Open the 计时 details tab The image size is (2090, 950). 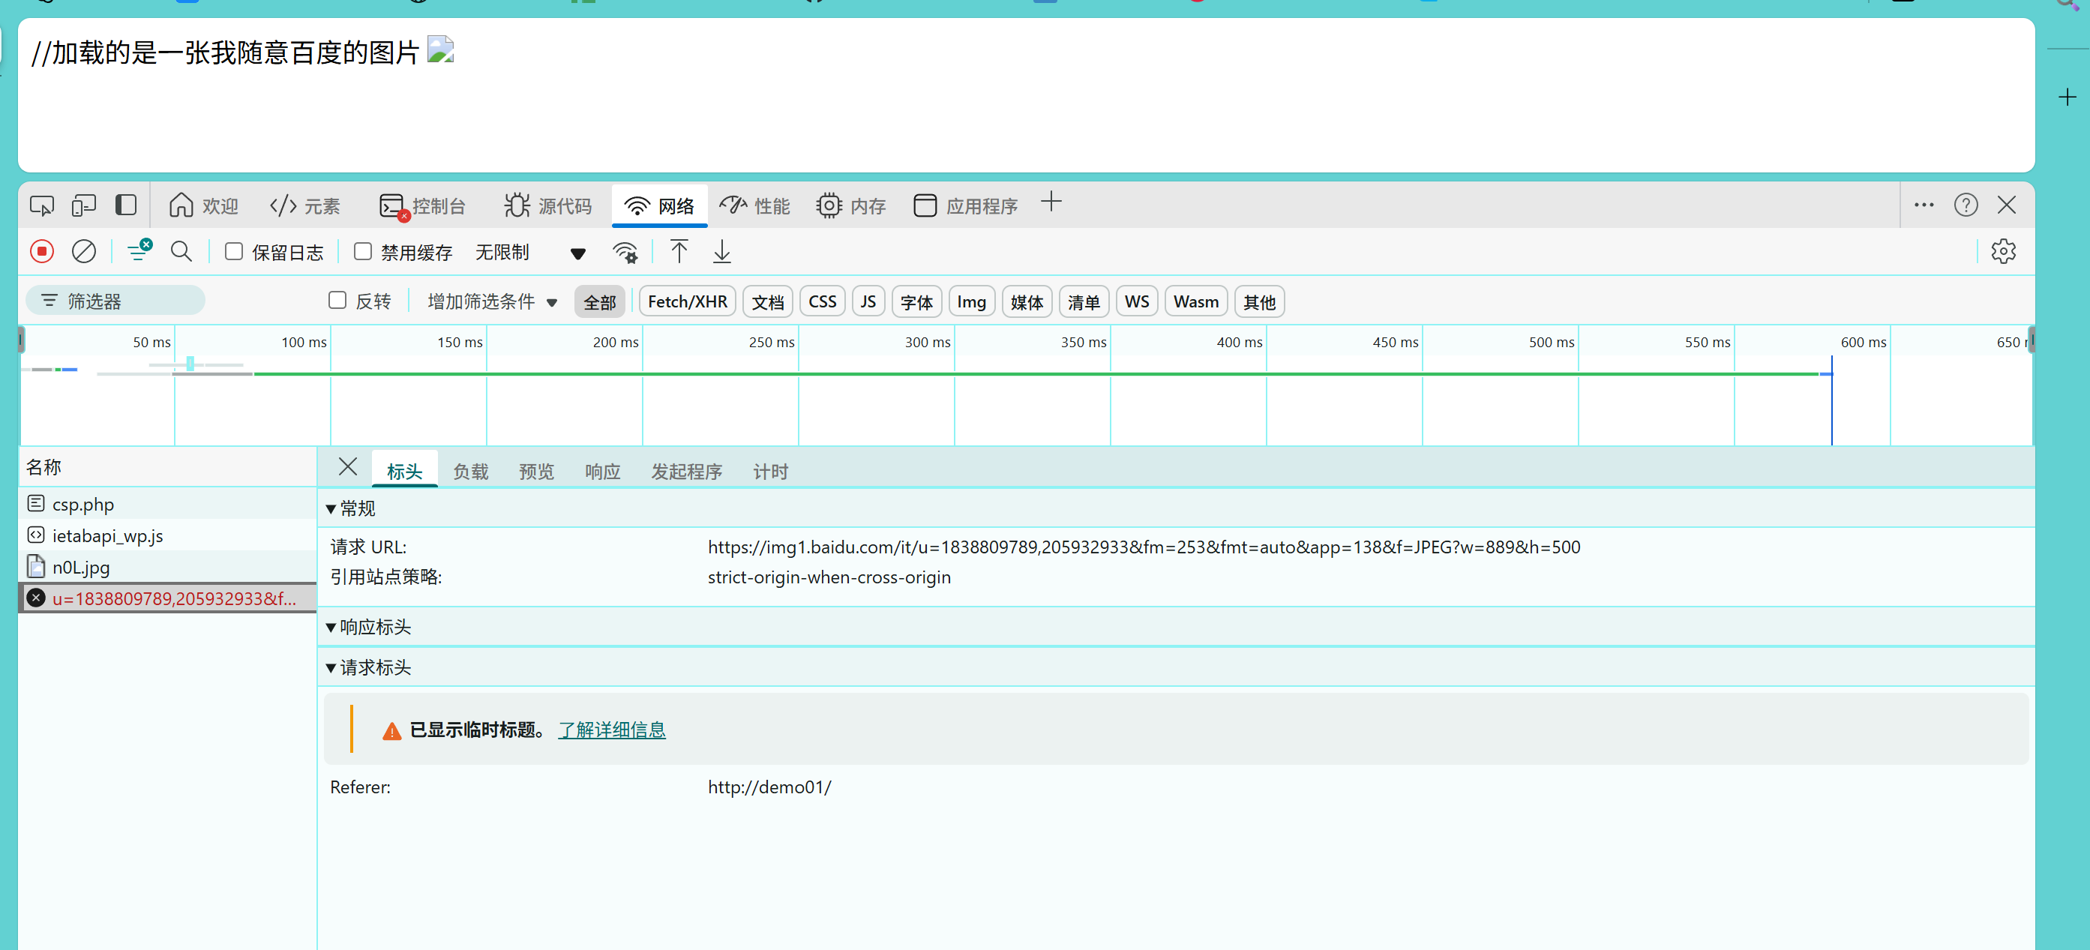point(770,472)
